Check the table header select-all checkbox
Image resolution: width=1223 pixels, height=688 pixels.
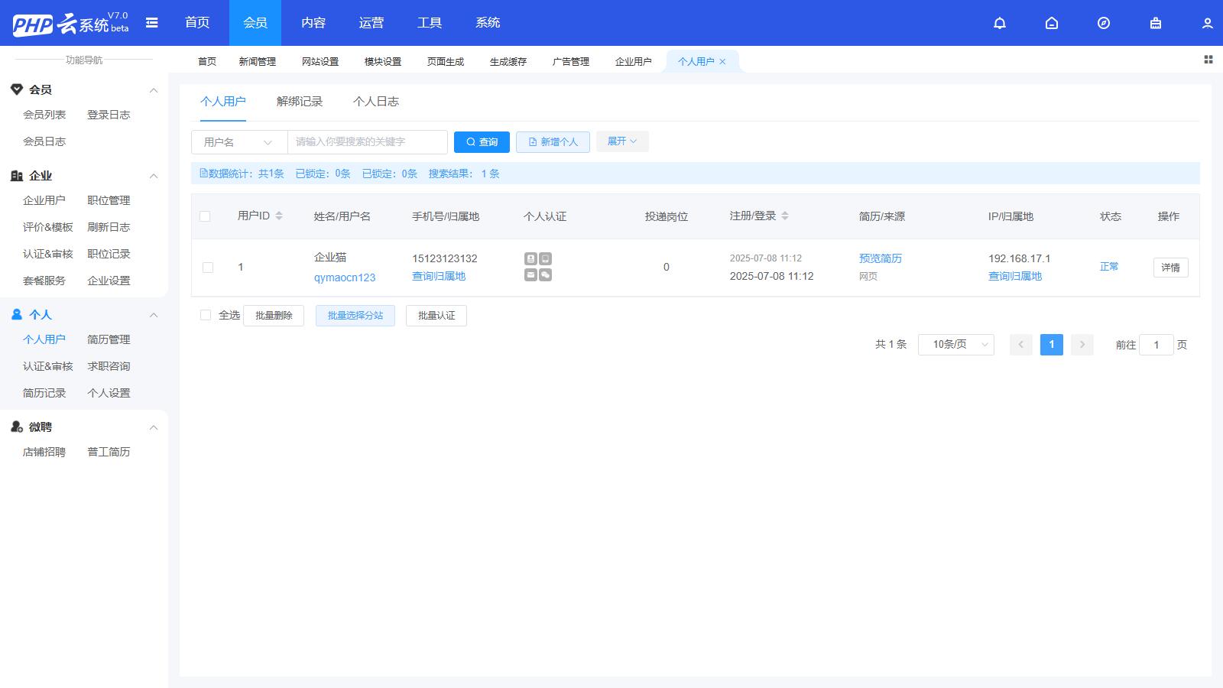205,216
